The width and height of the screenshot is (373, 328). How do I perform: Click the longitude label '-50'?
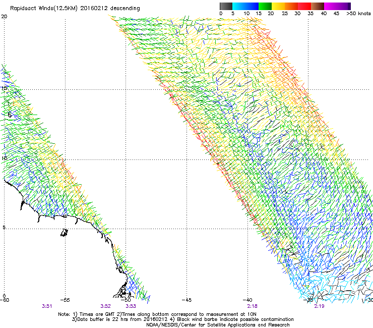(x=126, y=300)
